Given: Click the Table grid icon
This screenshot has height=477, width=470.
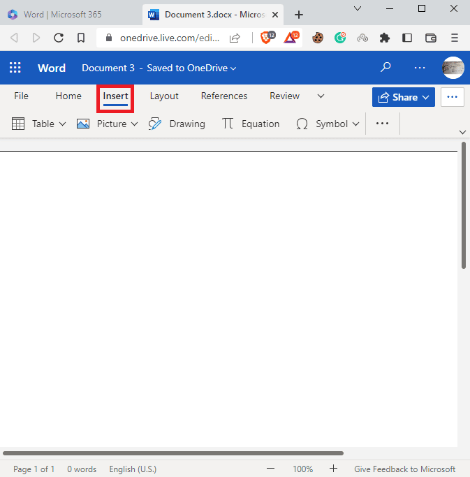Looking at the screenshot, I should click(x=18, y=124).
